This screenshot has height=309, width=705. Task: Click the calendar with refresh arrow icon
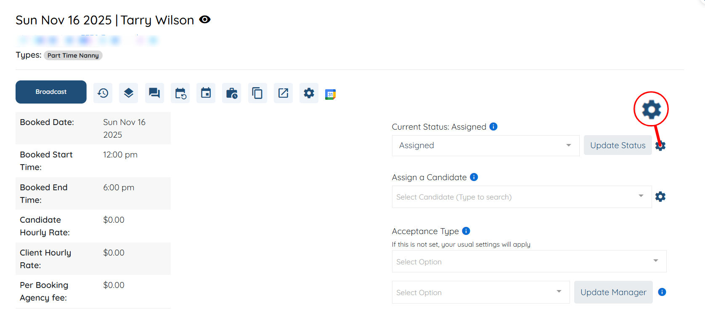coord(180,93)
